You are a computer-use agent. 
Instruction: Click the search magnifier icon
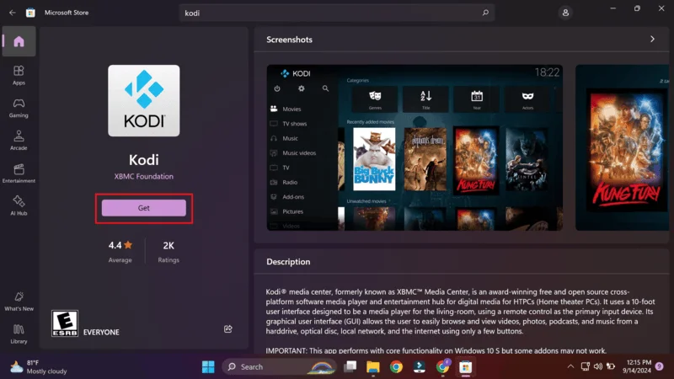coord(485,13)
